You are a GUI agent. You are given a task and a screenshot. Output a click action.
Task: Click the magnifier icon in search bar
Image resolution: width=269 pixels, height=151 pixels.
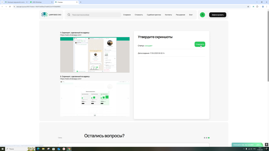tap(69, 15)
